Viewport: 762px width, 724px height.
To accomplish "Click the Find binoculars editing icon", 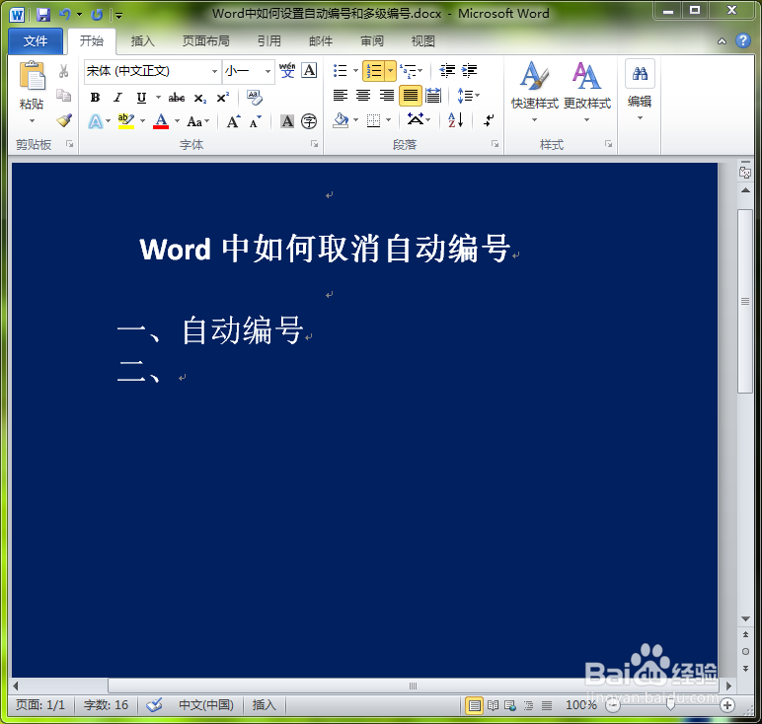I will click(x=640, y=73).
